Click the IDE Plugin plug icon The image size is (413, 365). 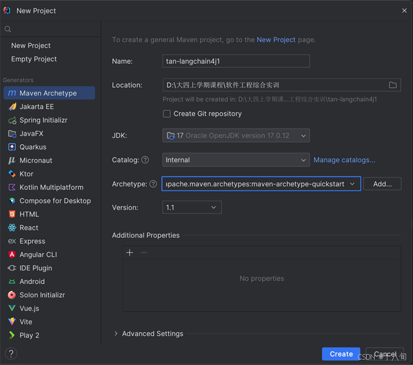(x=12, y=268)
